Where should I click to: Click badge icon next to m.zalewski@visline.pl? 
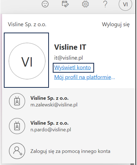pyautogui.click(x=17, y=101)
